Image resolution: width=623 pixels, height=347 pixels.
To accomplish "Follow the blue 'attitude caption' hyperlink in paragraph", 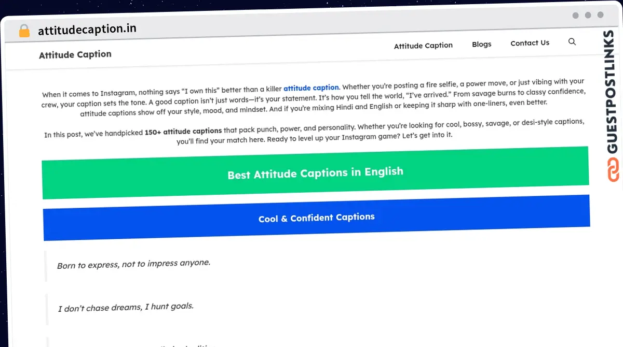I will (x=311, y=88).
